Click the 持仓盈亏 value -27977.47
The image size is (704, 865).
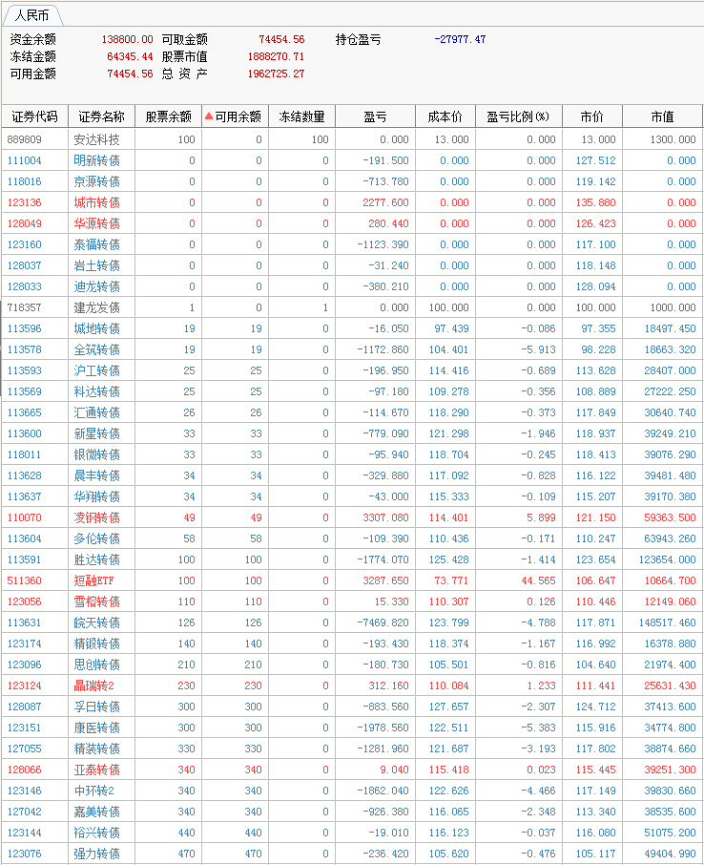[460, 39]
